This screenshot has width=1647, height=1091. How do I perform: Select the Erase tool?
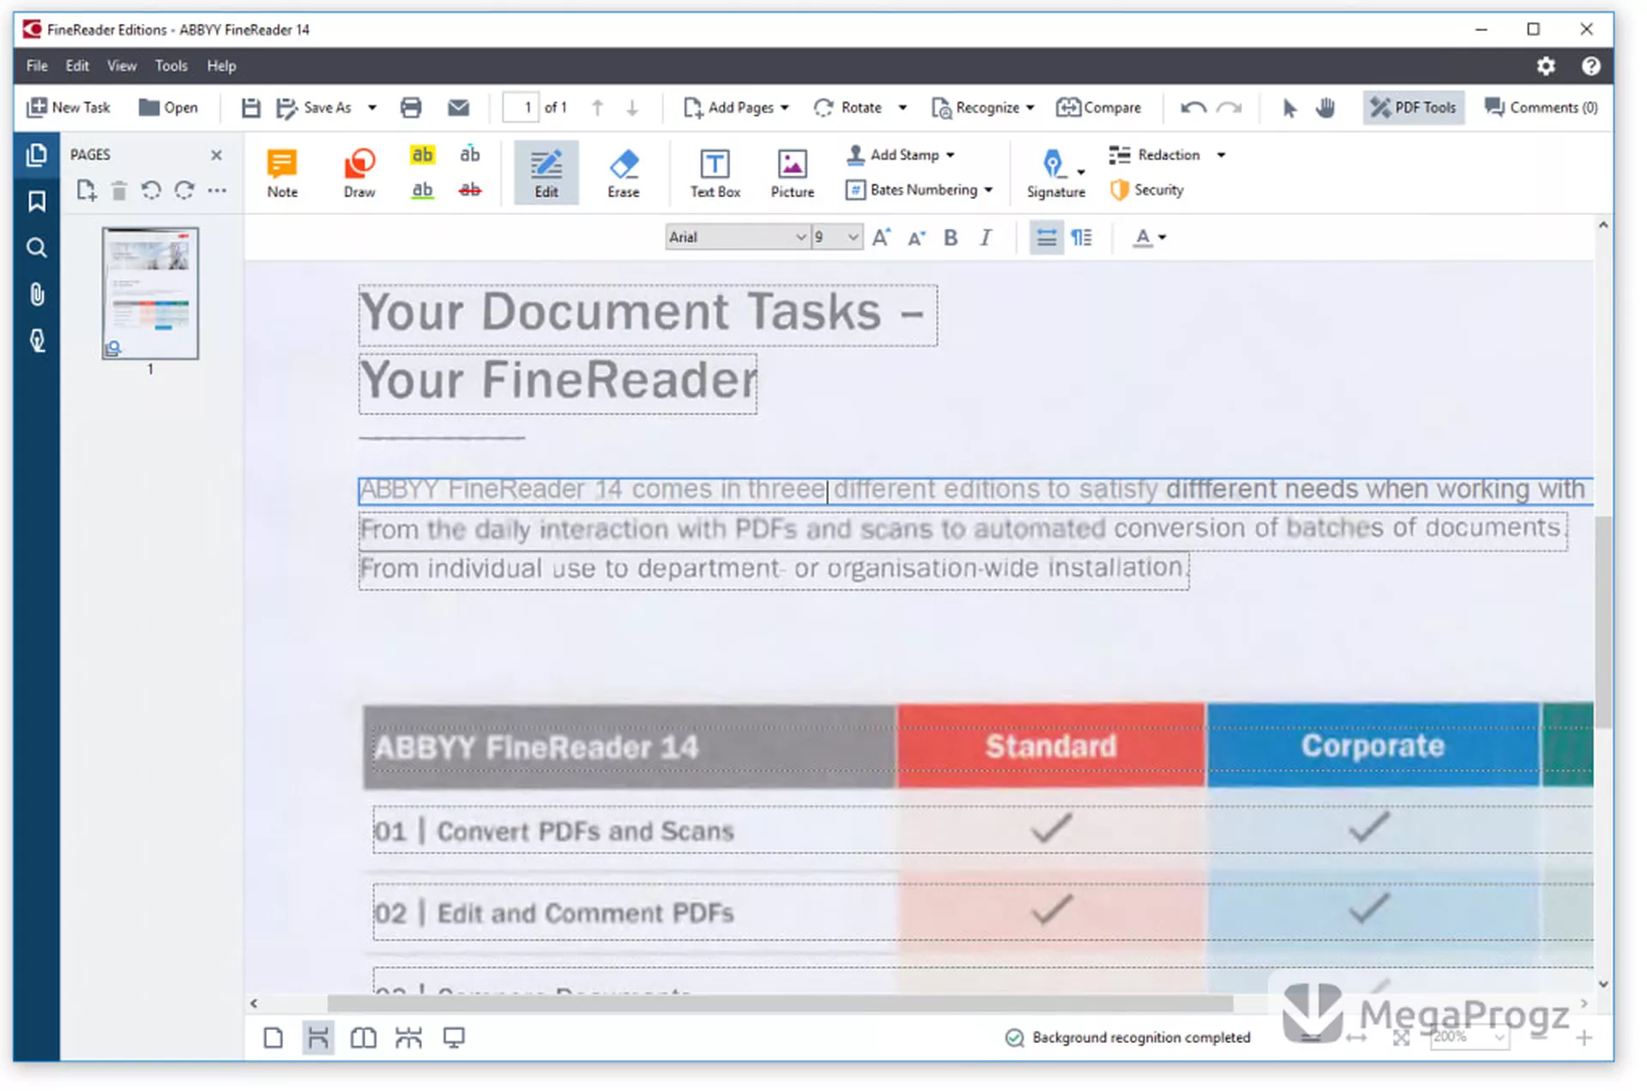(624, 173)
